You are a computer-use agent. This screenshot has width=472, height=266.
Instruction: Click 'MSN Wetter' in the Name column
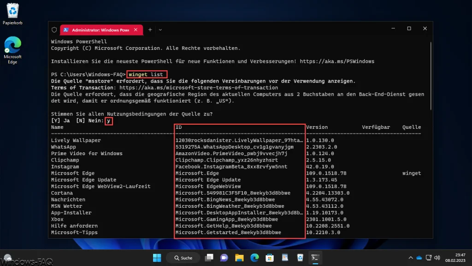(66, 206)
